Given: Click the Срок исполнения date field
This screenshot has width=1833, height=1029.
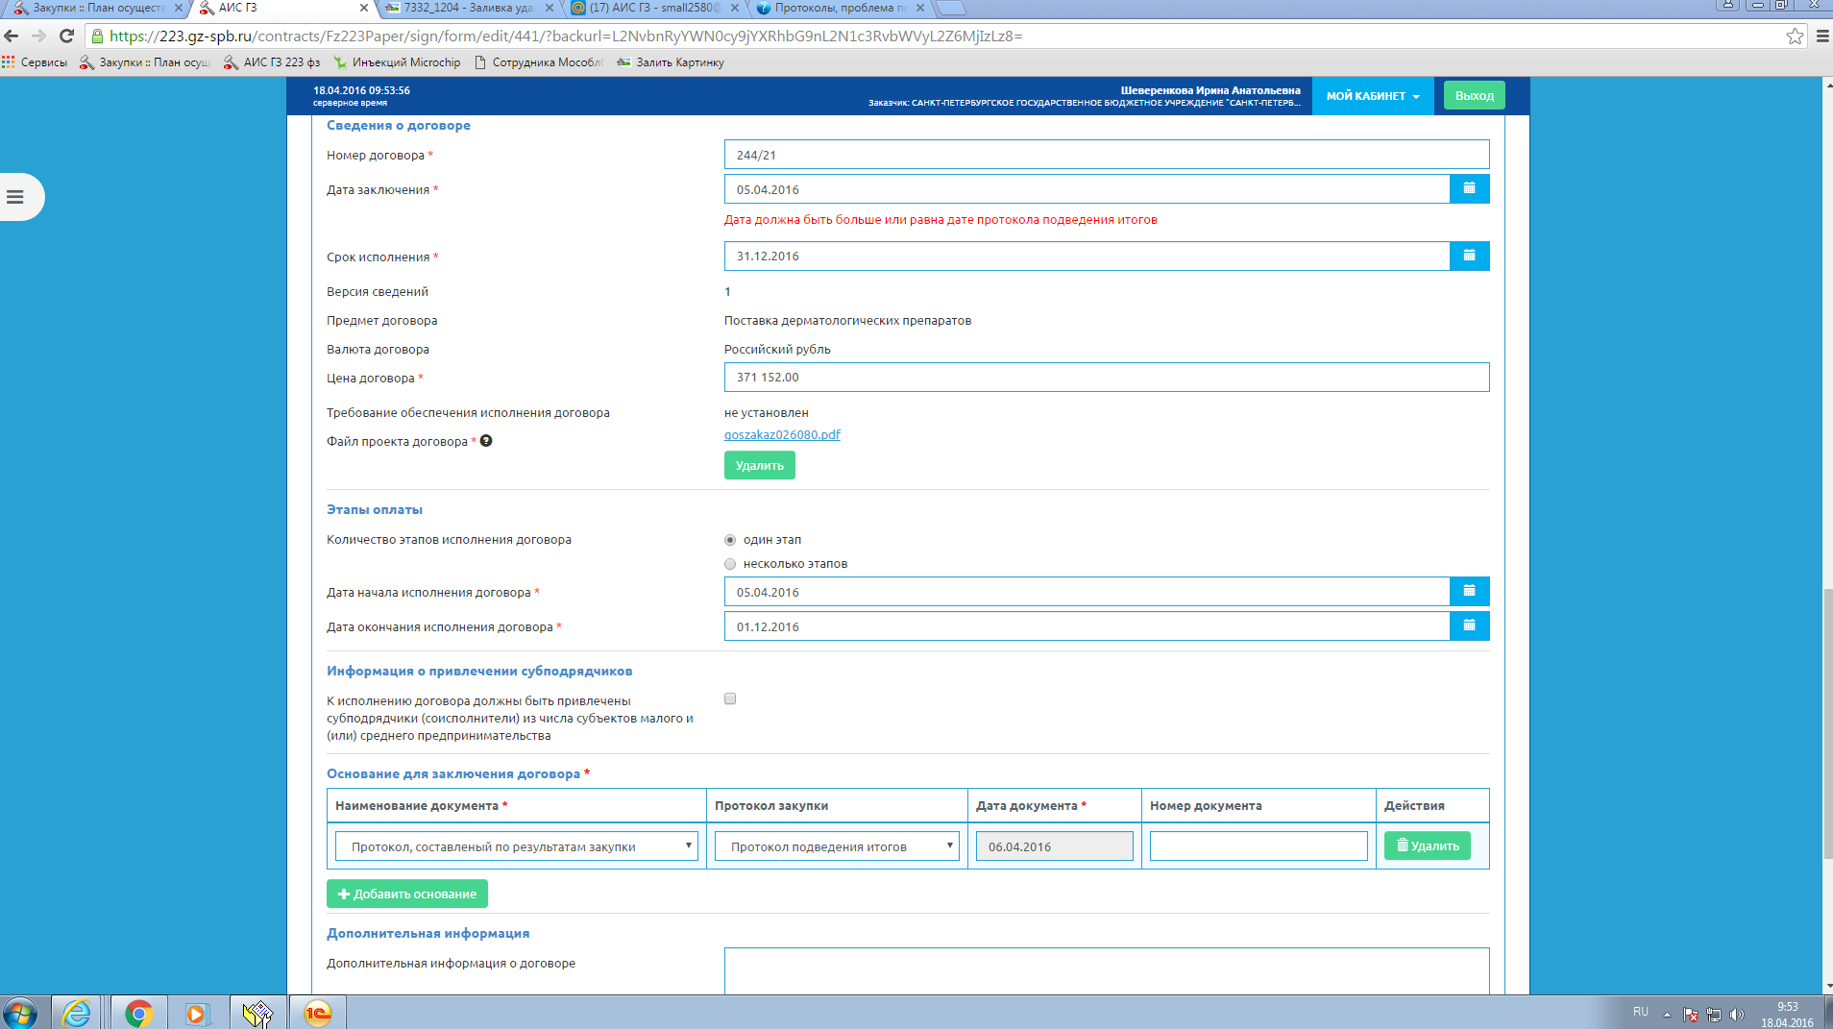Looking at the screenshot, I should point(1087,256).
